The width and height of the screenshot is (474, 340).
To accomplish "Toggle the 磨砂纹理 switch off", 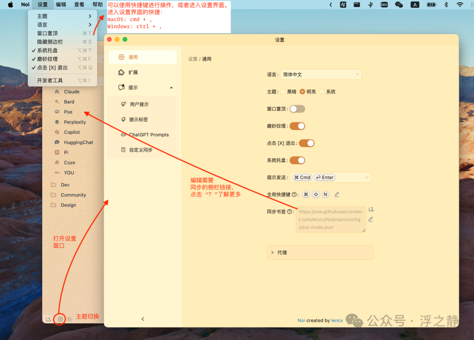I will [x=297, y=126].
